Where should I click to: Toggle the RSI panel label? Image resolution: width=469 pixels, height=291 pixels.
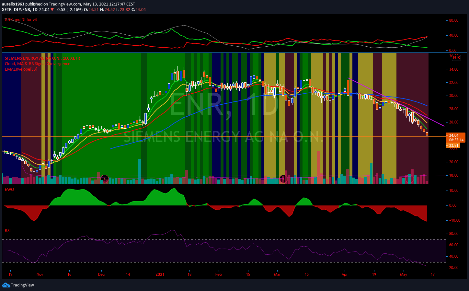pos(7,230)
